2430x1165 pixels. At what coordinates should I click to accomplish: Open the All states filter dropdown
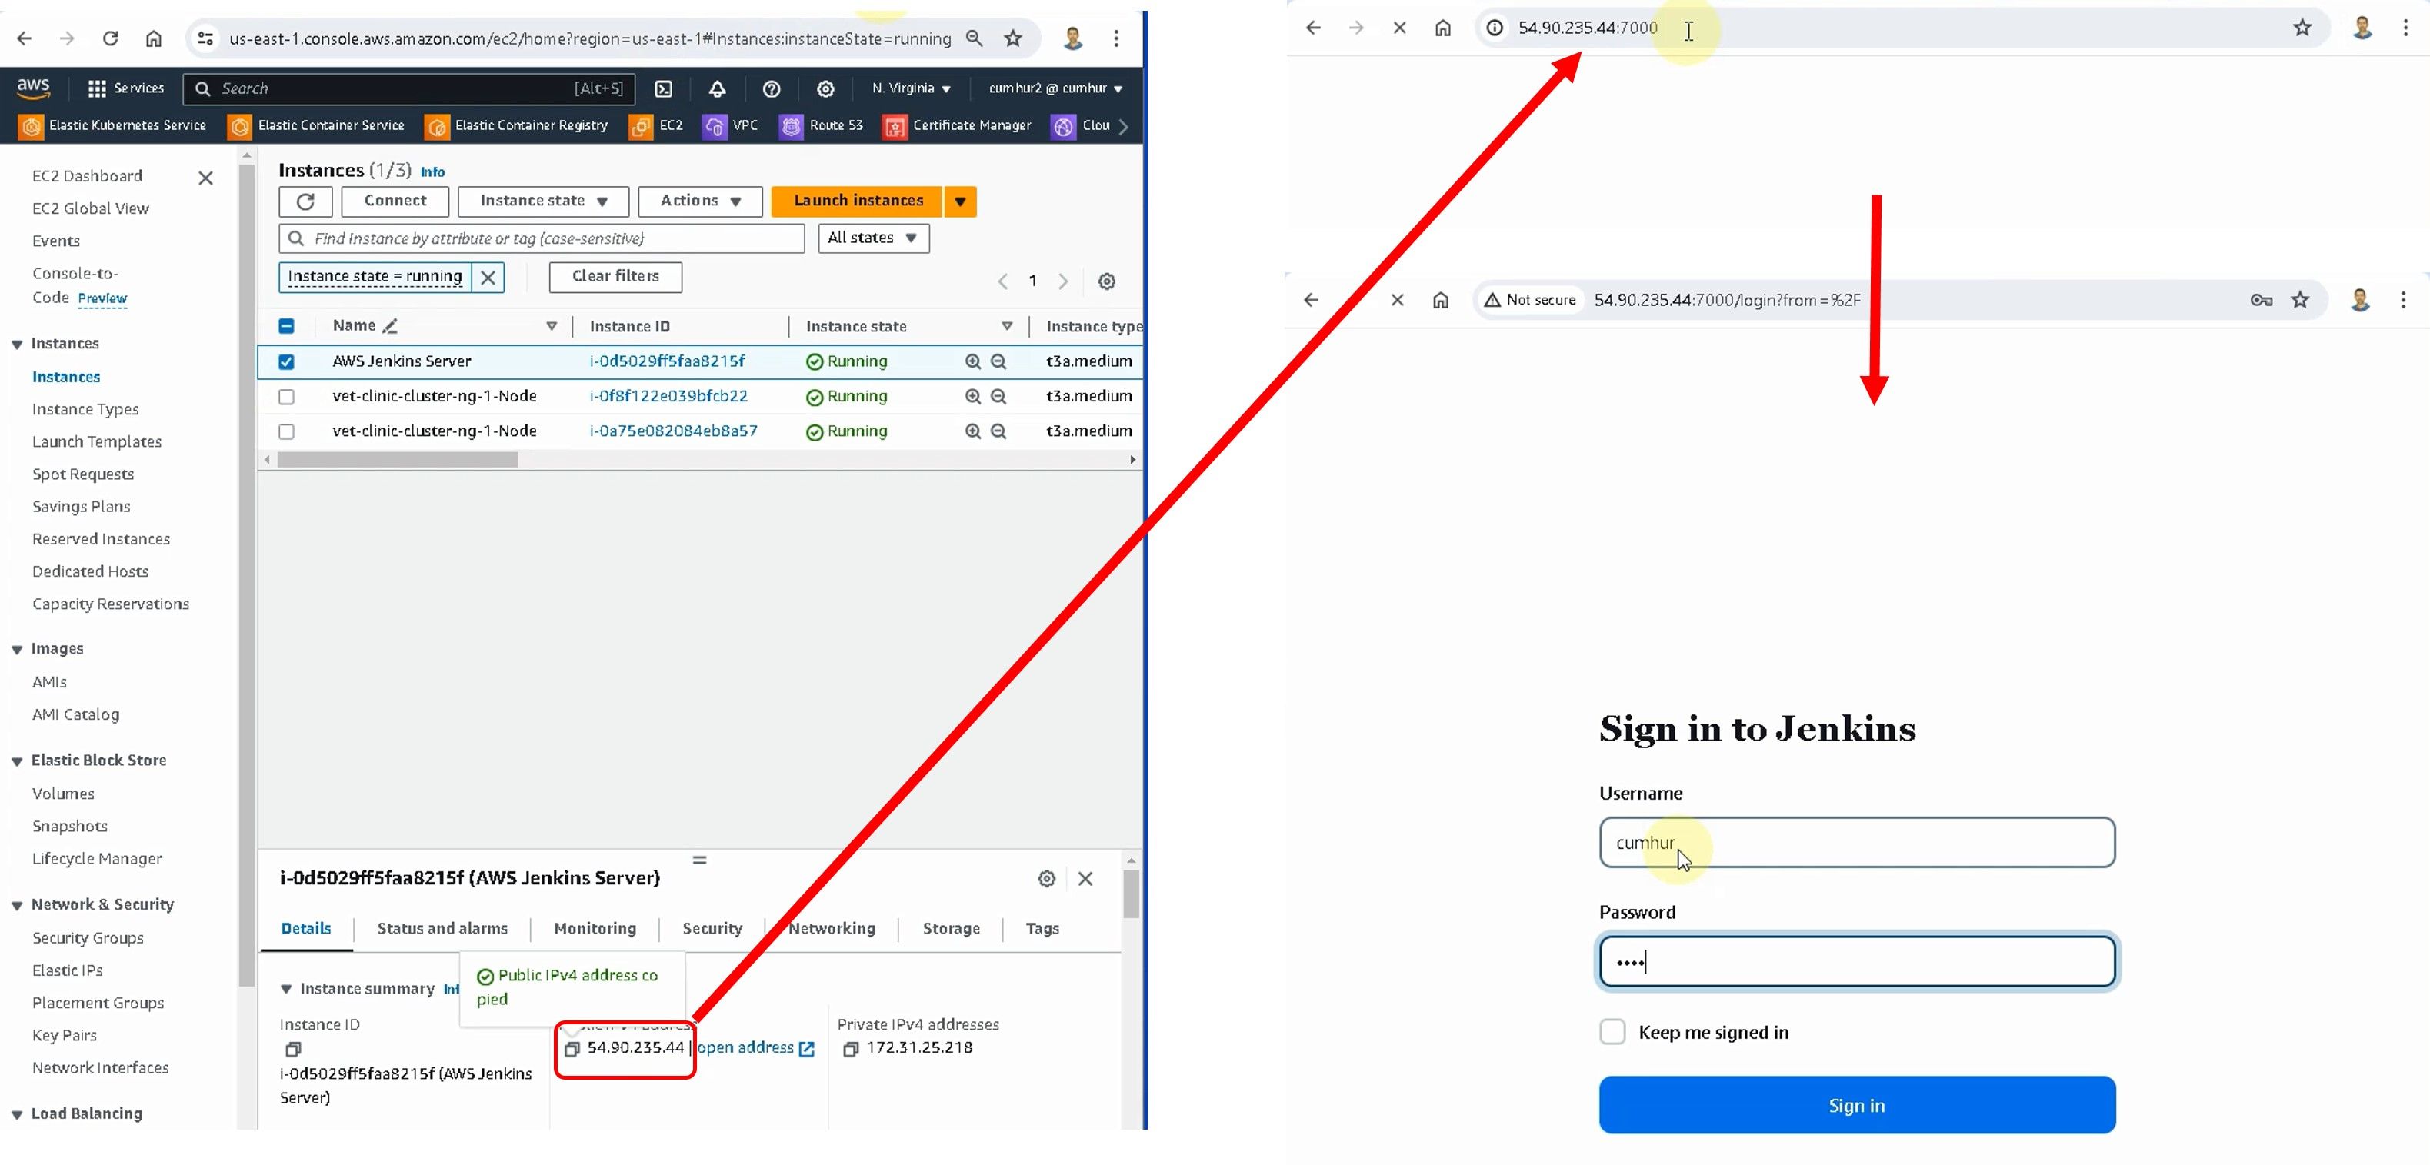pyautogui.click(x=872, y=238)
